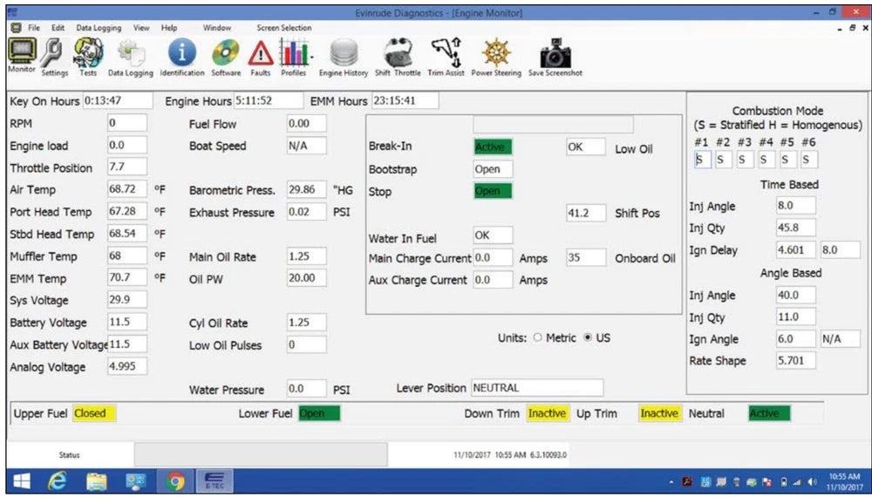Click the battery status tray icon

pyautogui.click(x=784, y=481)
